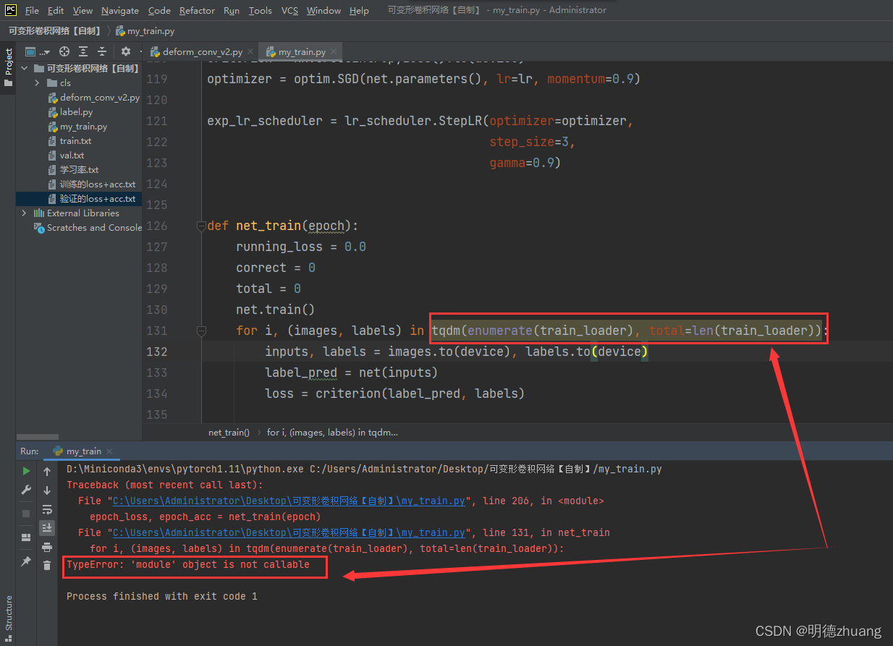Close the my_train Run tab

[x=110, y=451]
